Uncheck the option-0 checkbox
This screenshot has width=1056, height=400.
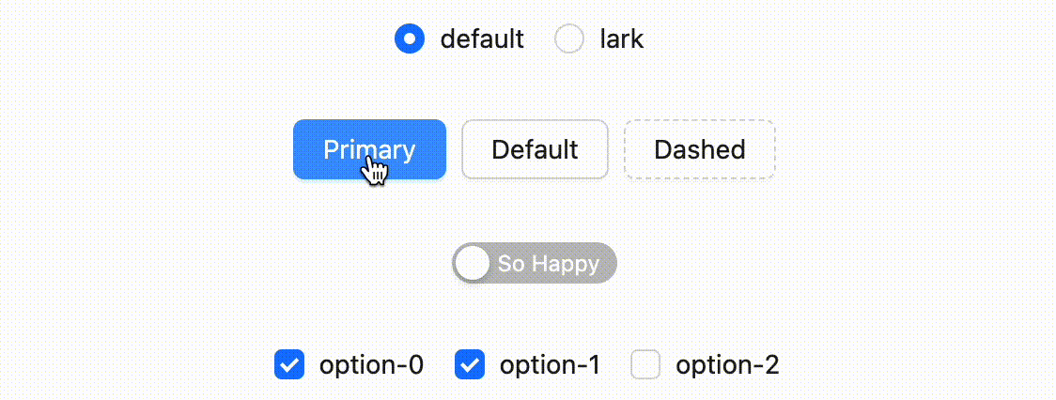(289, 364)
